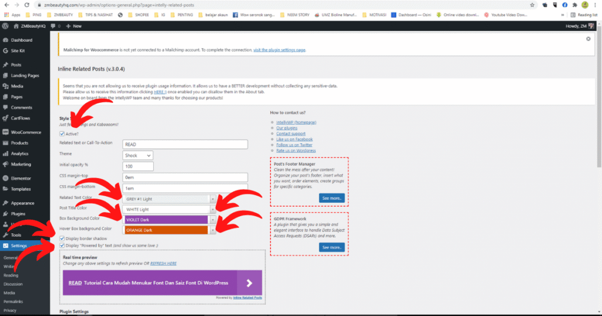Toggle Display border shadow checkbox

[62, 238]
